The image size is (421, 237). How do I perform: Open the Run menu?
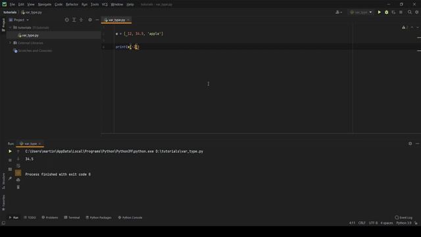(84, 5)
